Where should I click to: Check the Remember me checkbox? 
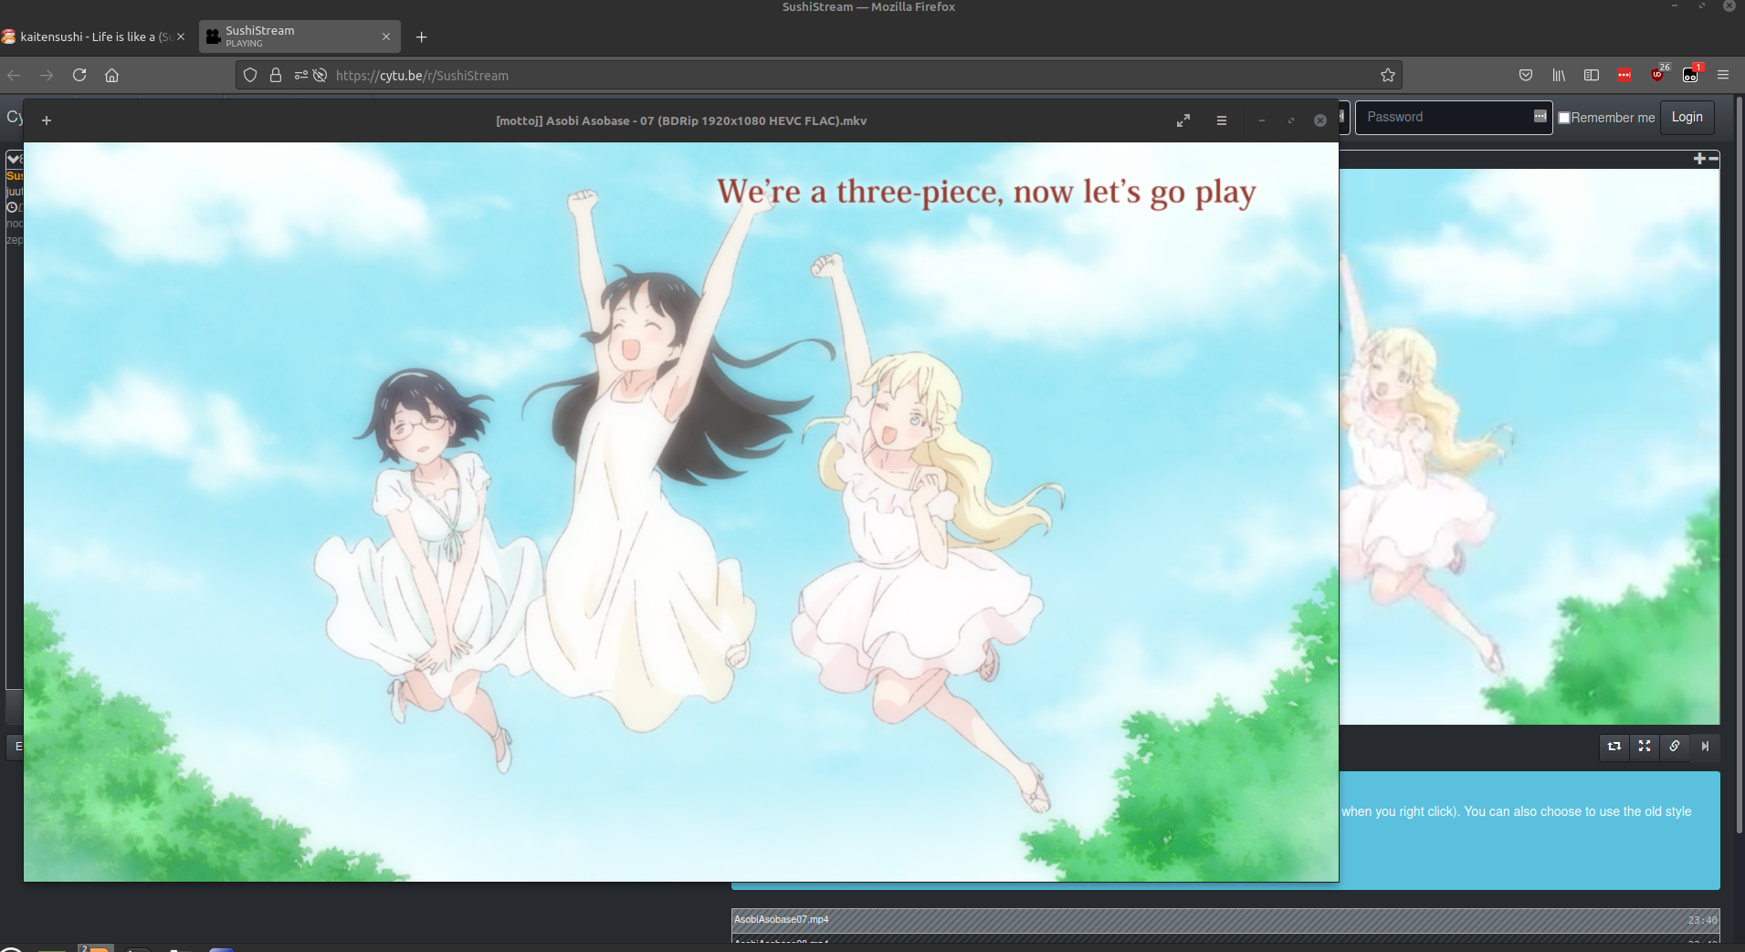(1564, 118)
